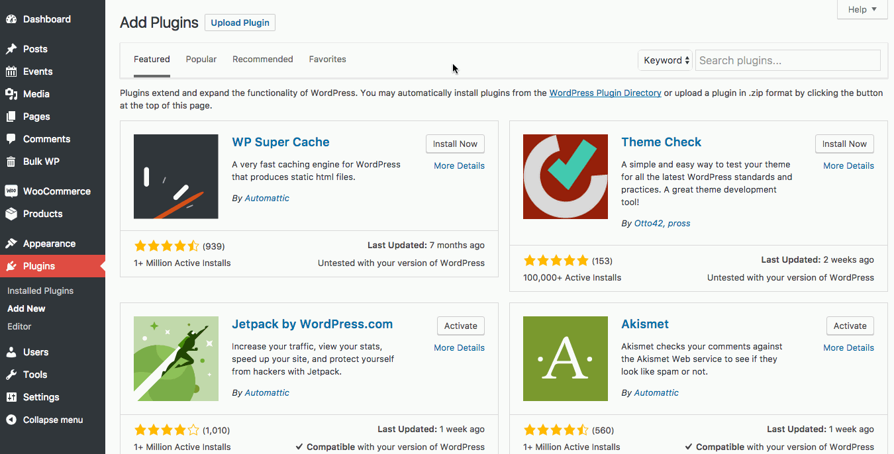Click the '100,000+ Active Installs' text
This screenshot has height=454, width=894.
click(572, 277)
